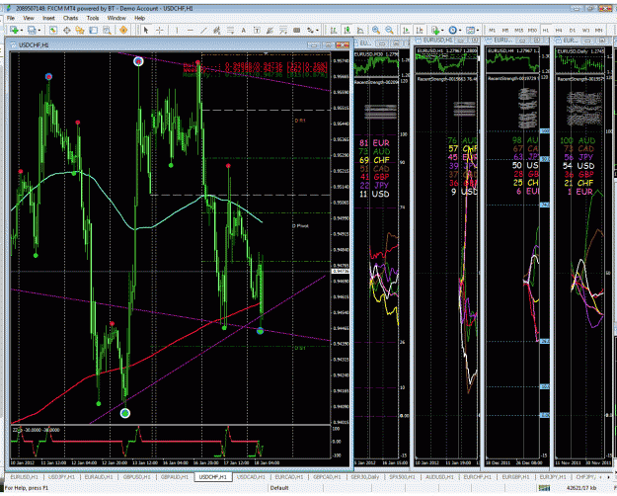Open the Insert menu
617x496 pixels.
tap(48, 18)
